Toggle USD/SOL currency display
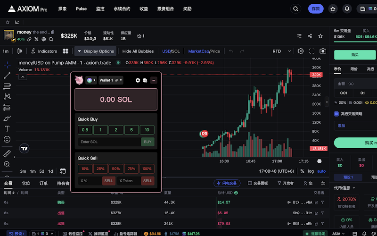377x236 pixels. click(x=171, y=51)
